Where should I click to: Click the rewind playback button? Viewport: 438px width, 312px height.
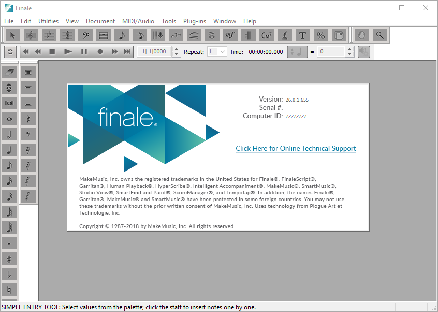38,52
